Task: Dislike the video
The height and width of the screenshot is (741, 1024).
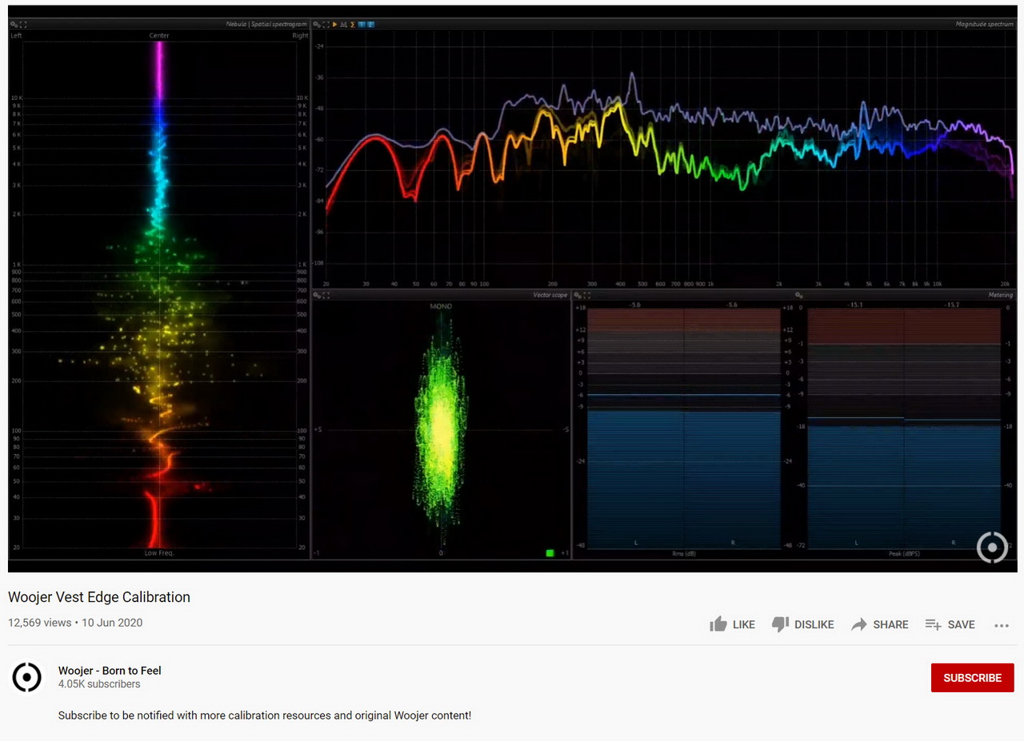Action: 802,624
